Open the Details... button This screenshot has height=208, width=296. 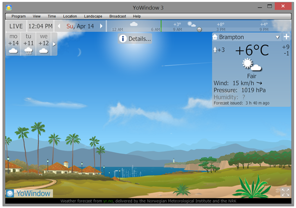[135, 39]
